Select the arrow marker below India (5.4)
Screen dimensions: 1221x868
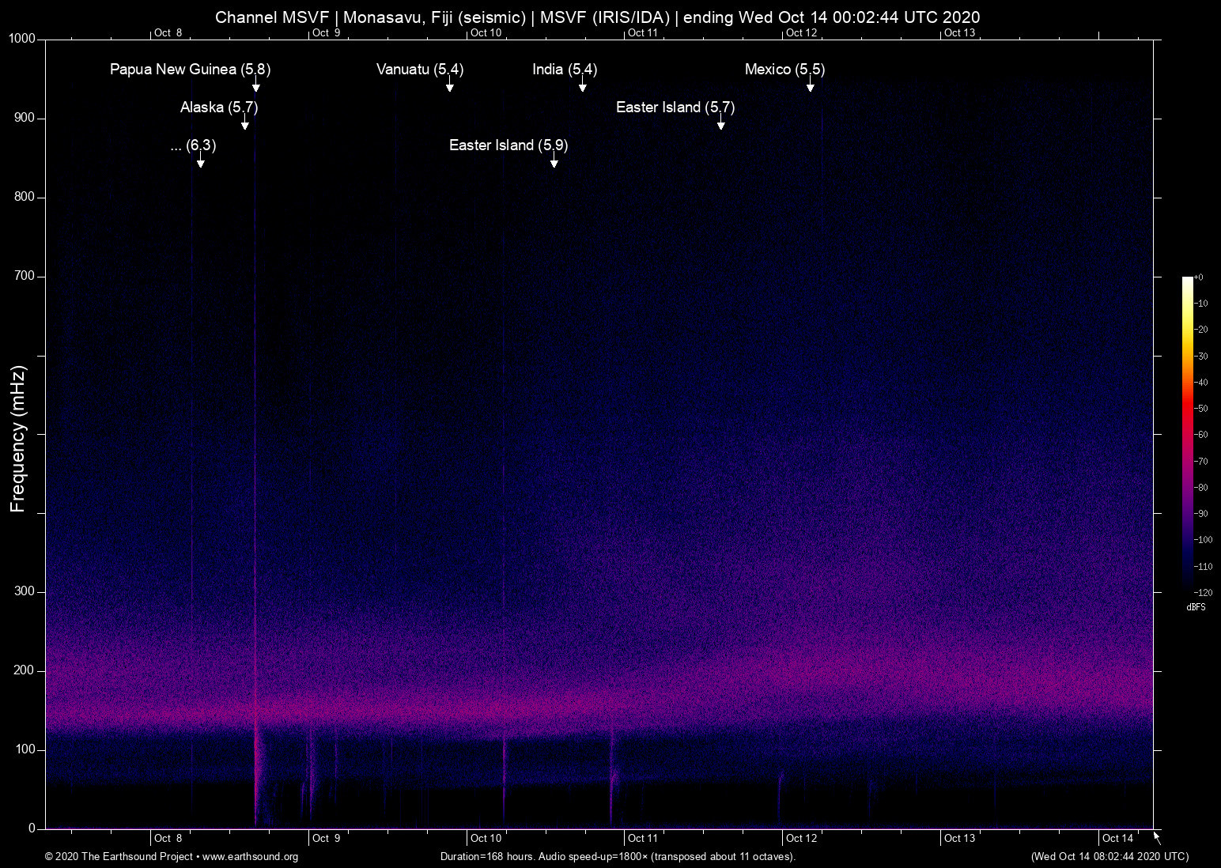point(583,87)
